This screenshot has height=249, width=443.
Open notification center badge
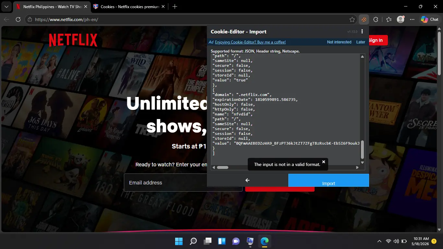[x=434, y=241]
